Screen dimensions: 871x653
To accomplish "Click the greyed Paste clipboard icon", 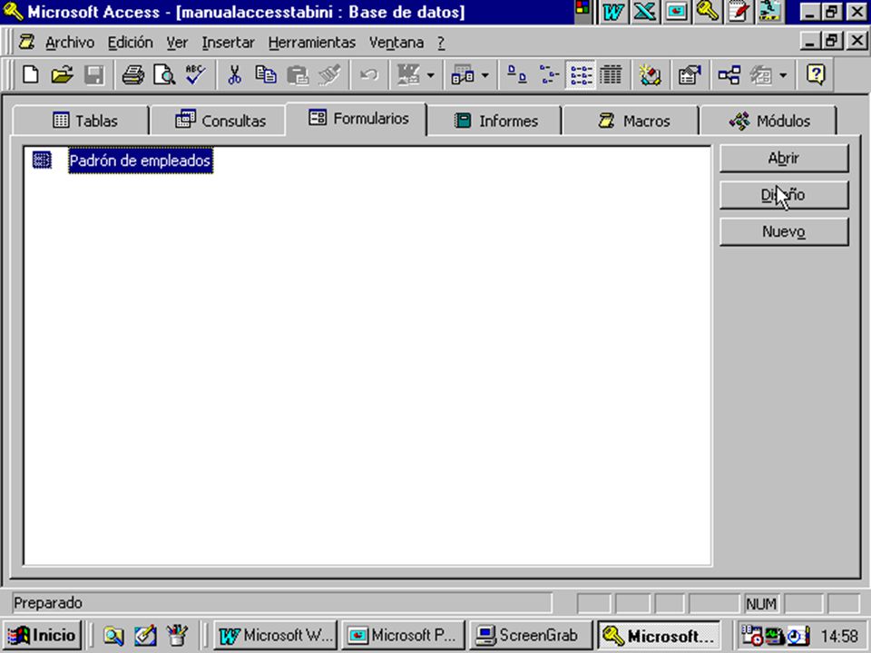I will 298,74.
